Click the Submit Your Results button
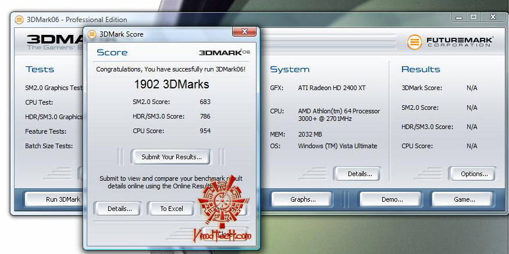Image resolution: width=509 pixels, height=254 pixels. pyautogui.click(x=171, y=157)
